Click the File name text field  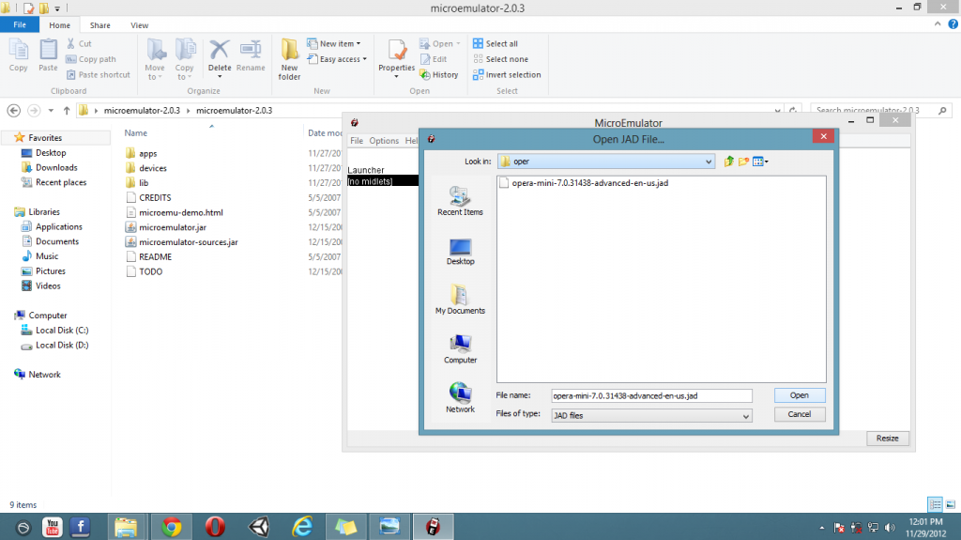[x=651, y=395]
